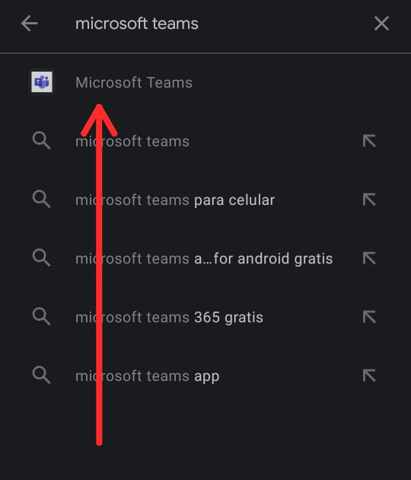Focus the search field containing 'microsoft teams'
The width and height of the screenshot is (411, 480).
(x=214, y=24)
